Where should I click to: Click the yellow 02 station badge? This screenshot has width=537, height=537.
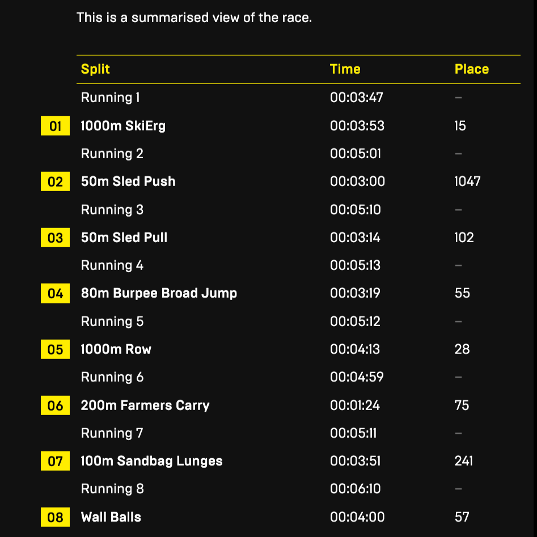tap(55, 181)
